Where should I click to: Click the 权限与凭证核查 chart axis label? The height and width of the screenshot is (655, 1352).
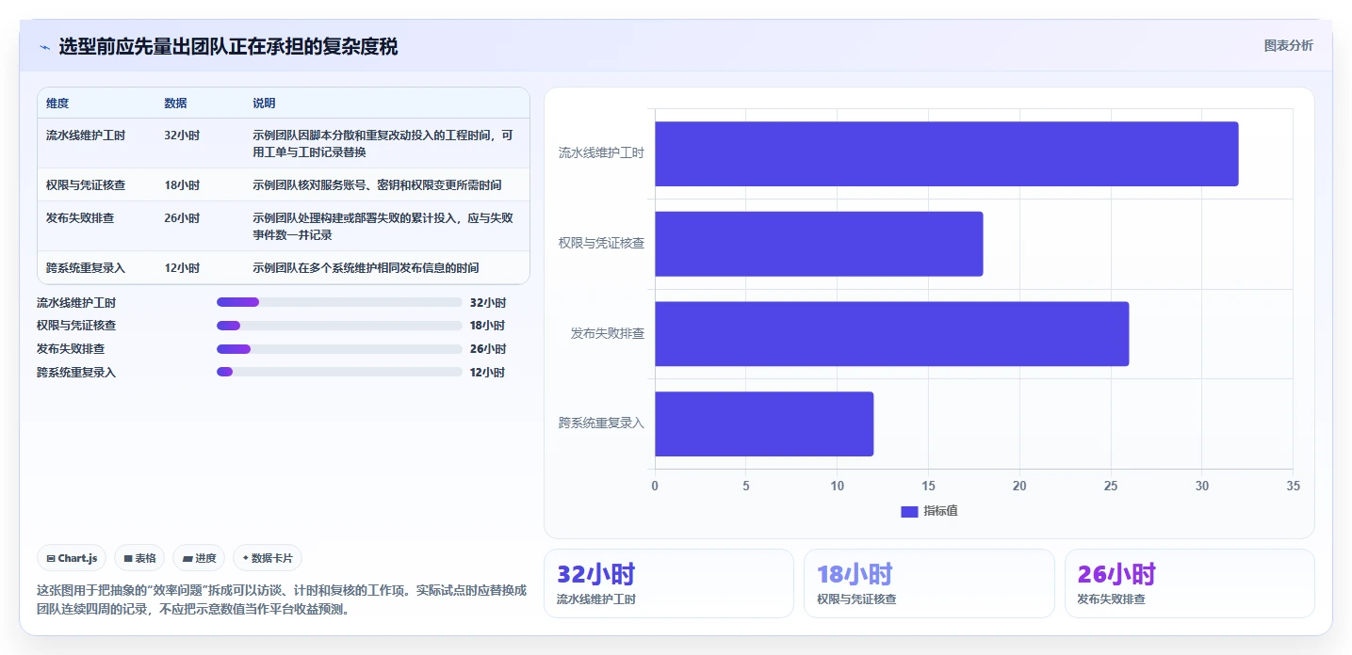point(601,243)
